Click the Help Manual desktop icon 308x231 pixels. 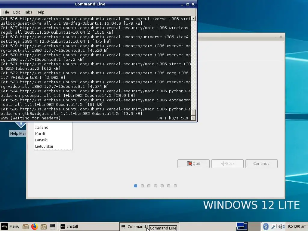point(18,130)
